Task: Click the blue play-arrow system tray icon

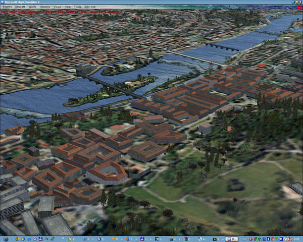Action: tap(281, 239)
